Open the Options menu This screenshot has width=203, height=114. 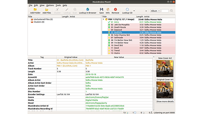tap(50, 5)
